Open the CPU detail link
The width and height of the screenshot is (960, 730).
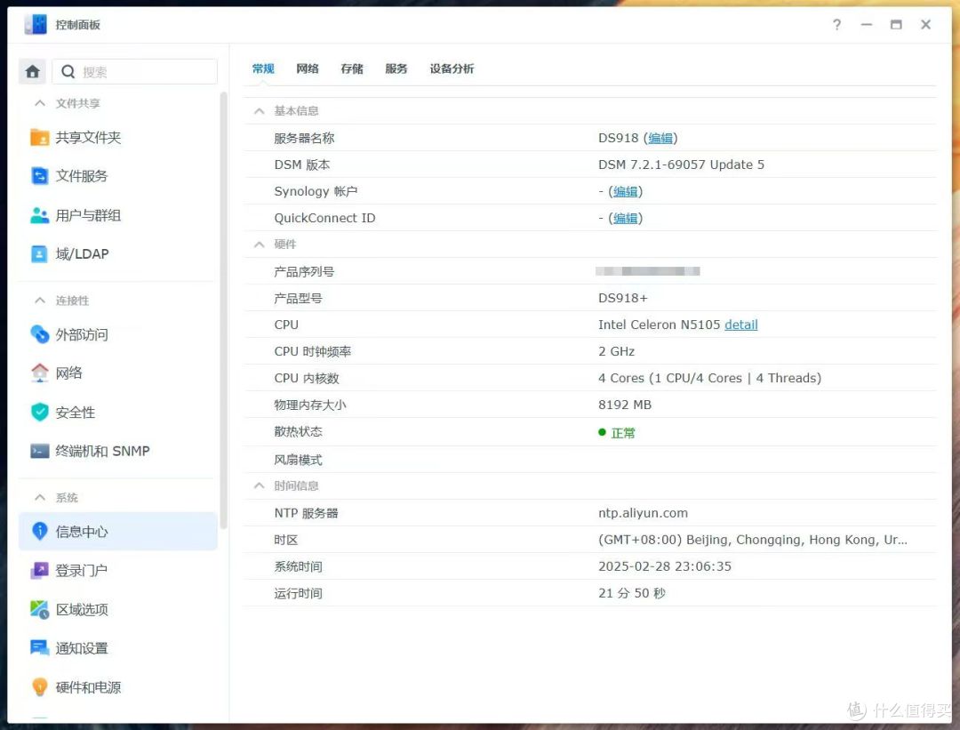tap(740, 325)
